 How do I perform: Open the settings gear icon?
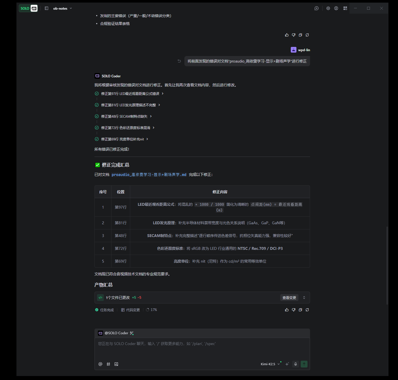coord(328,8)
